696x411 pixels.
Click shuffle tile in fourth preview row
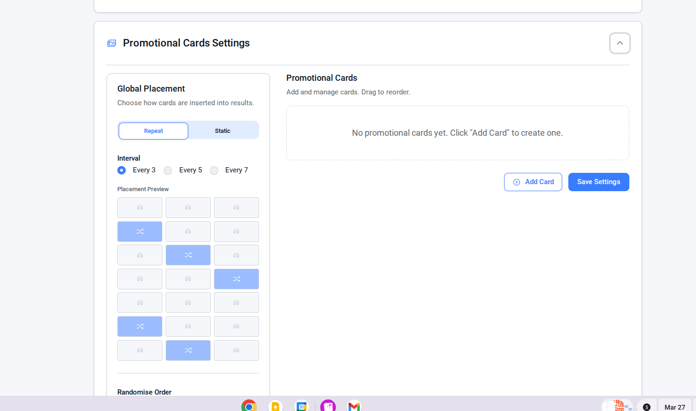(x=237, y=279)
